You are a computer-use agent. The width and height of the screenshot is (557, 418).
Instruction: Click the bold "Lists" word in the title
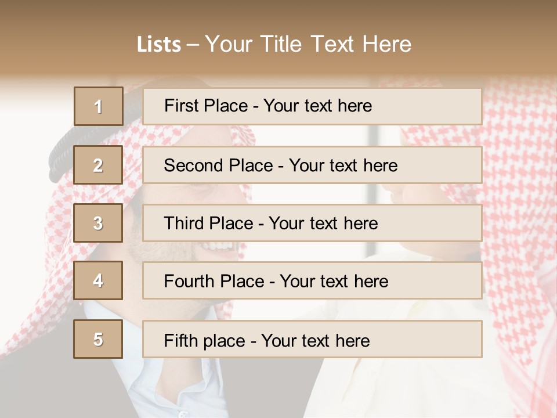[158, 45]
